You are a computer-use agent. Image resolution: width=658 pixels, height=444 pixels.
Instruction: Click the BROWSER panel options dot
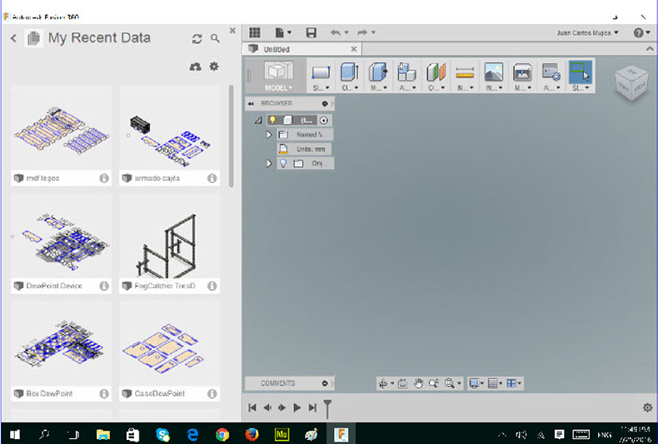(x=325, y=103)
